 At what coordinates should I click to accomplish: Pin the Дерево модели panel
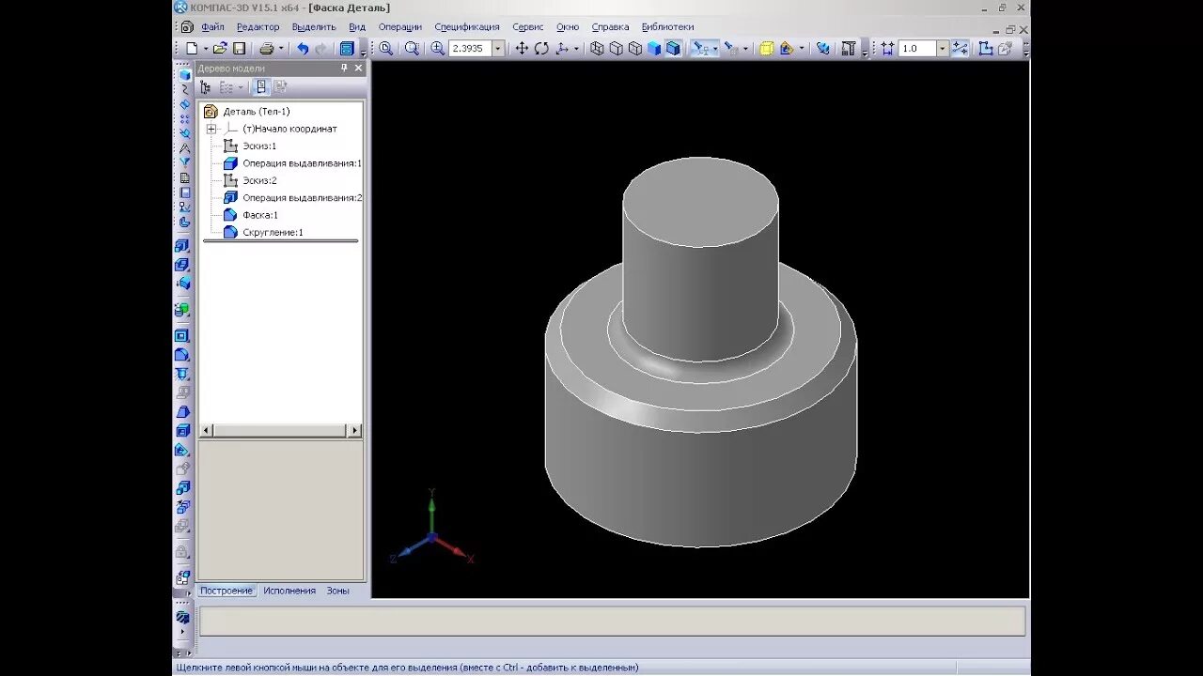[344, 69]
